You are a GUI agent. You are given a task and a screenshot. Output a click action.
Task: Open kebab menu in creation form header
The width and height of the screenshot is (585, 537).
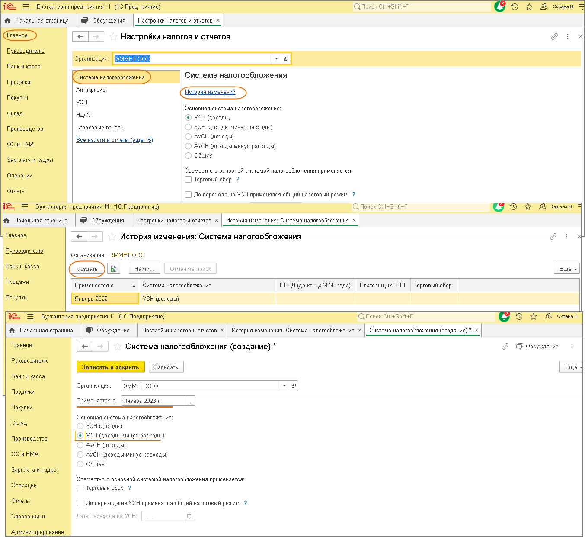pos(572,347)
